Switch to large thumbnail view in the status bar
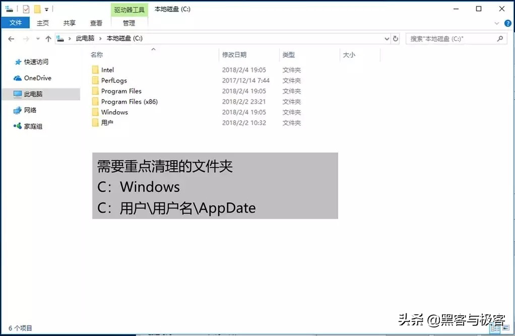Image resolution: width=515 pixels, height=336 pixels. pos(506,328)
